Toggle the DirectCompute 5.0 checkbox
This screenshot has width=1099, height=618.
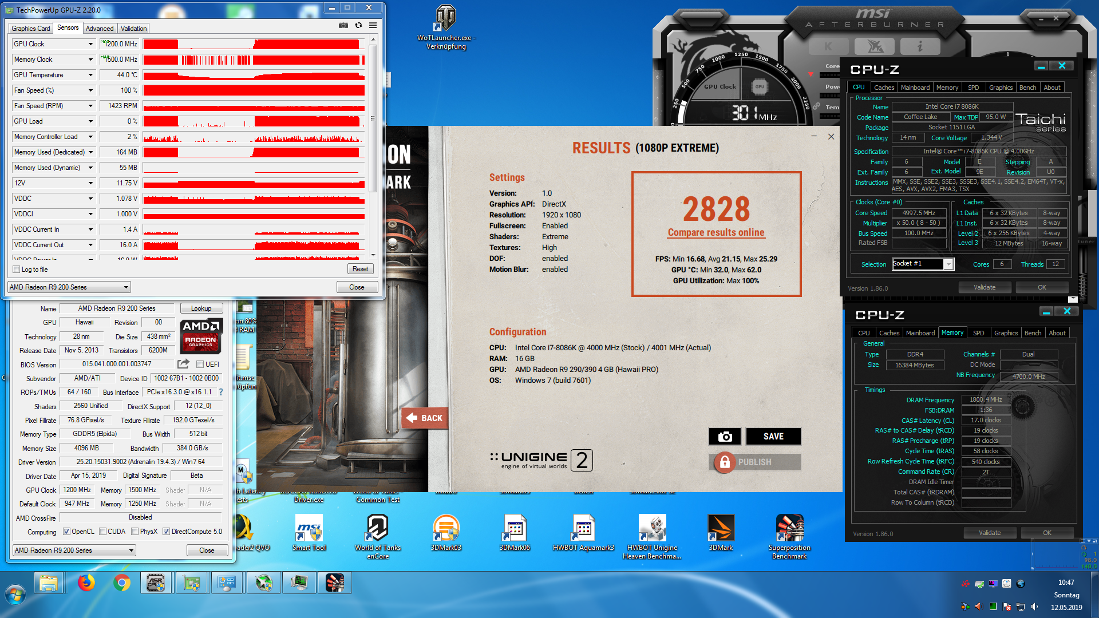coord(166,532)
